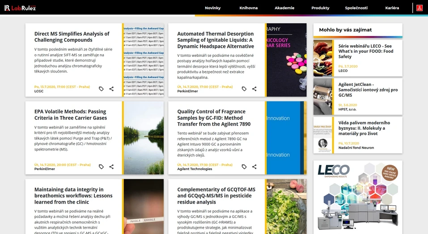Open the LECO instruments advertisement banner
Image resolution: width=428 pixels, height=234 pixels.
click(x=358, y=197)
